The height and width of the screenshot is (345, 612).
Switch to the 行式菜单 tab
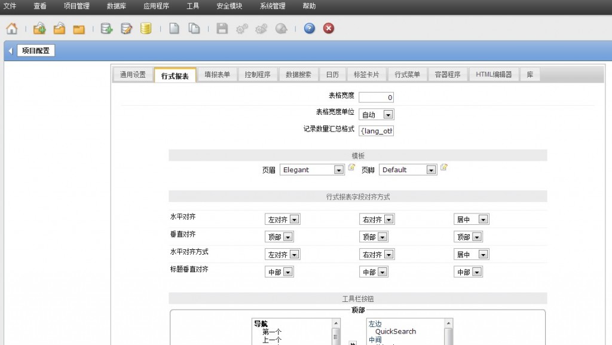tap(407, 75)
